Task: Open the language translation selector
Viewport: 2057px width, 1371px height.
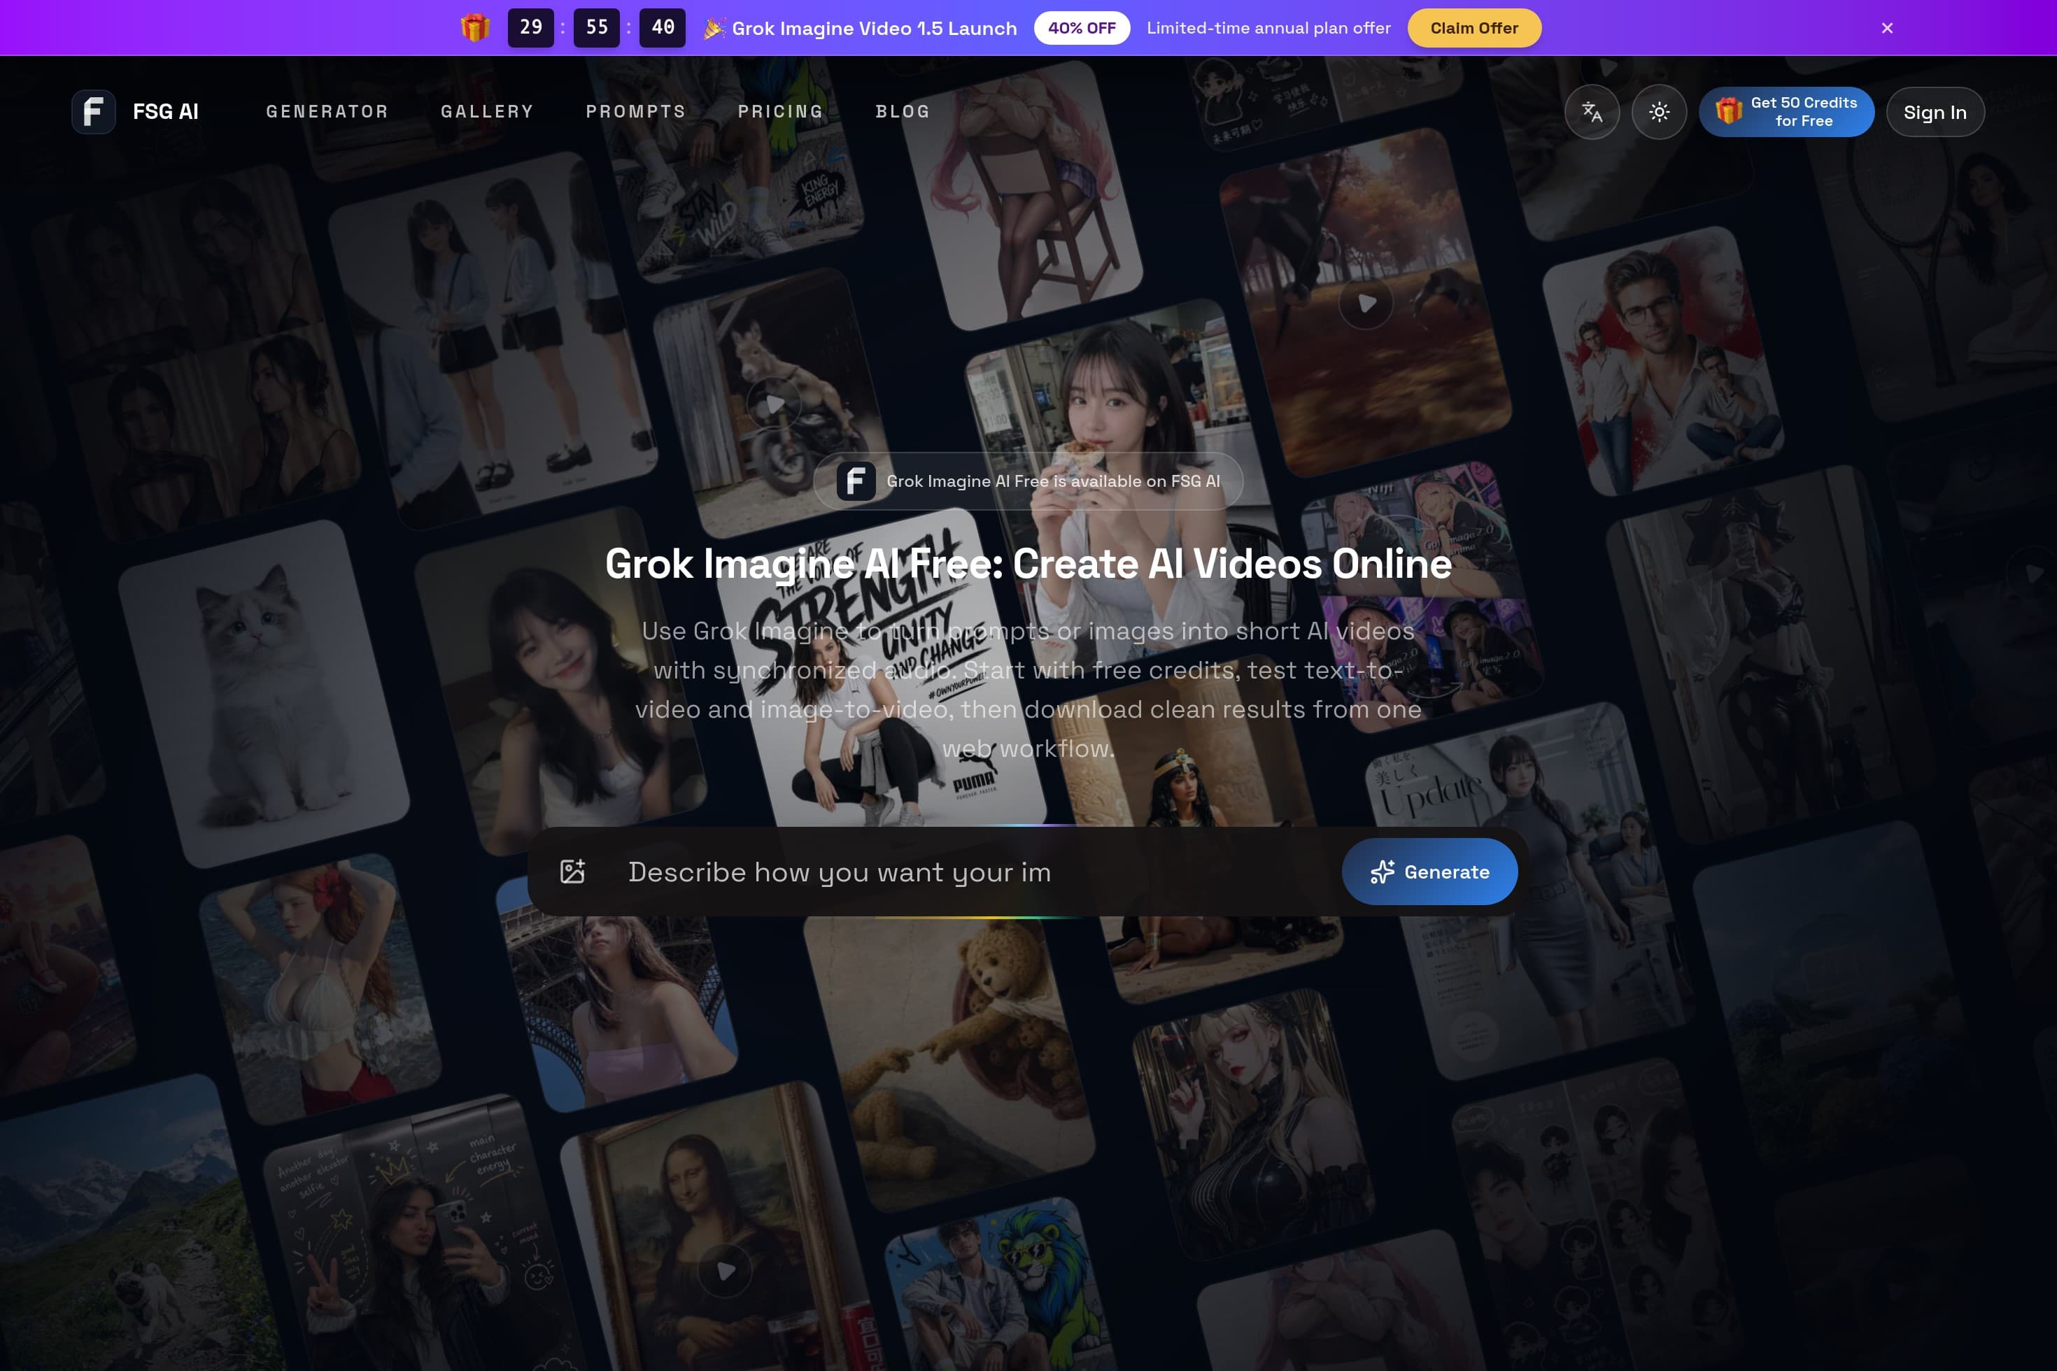Action: (x=1592, y=112)
